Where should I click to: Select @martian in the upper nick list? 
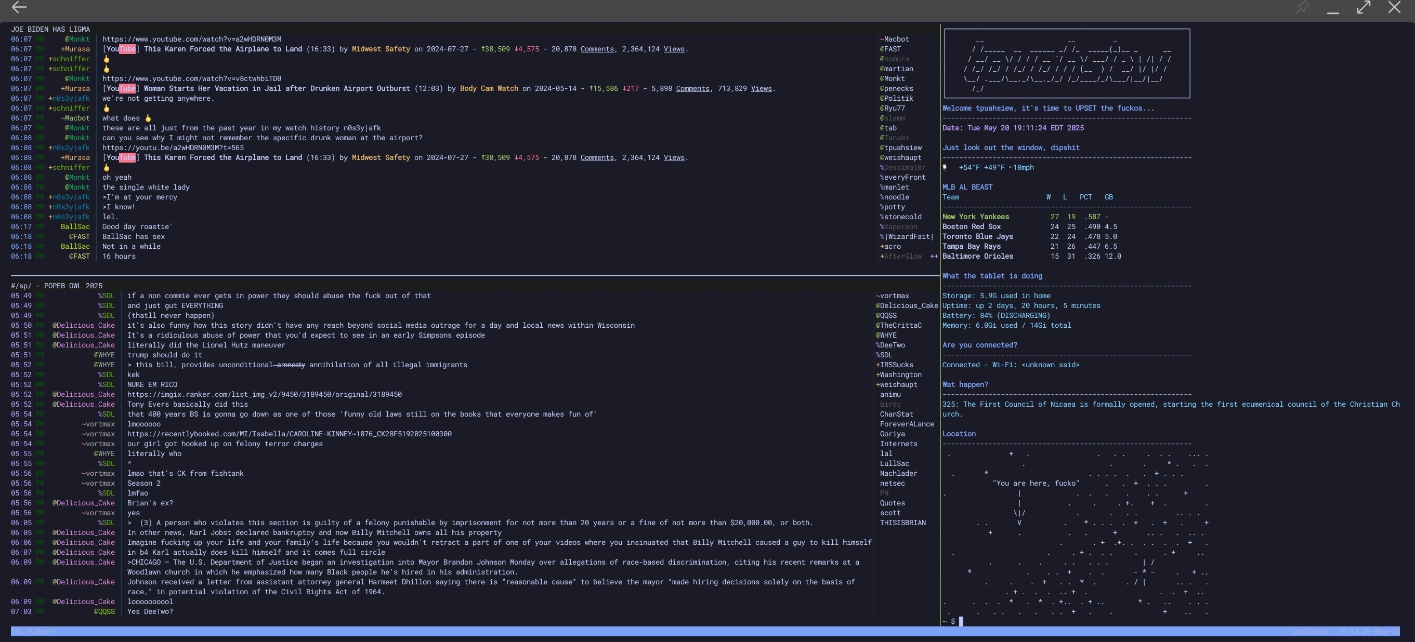click(x=896, y=69)
